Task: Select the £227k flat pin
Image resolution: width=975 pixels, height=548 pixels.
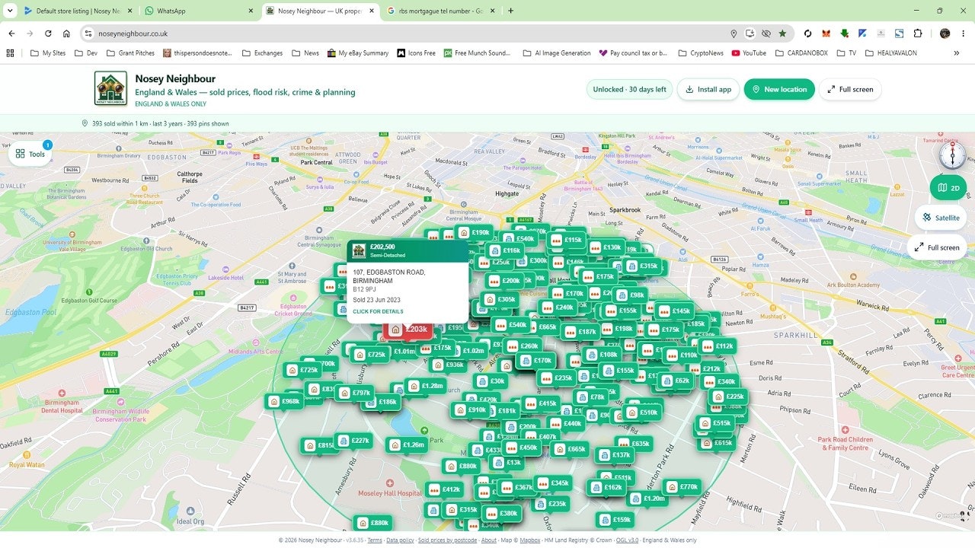Action: click(x=353, y=441)
